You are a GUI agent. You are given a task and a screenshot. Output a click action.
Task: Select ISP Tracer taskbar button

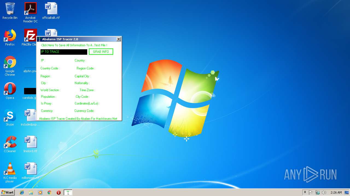68,192
